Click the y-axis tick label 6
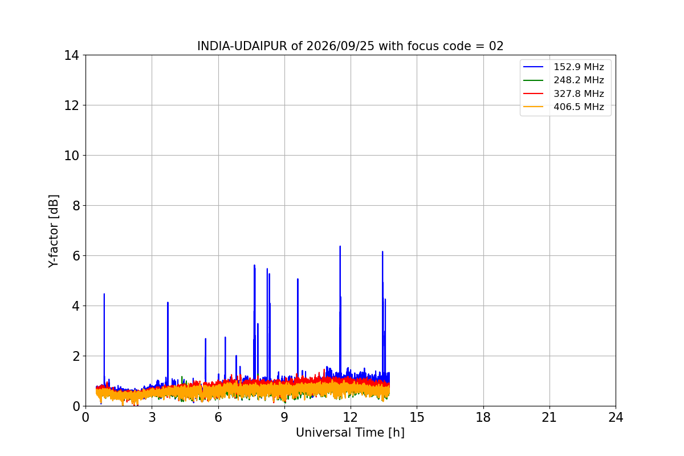 point(76,256)
